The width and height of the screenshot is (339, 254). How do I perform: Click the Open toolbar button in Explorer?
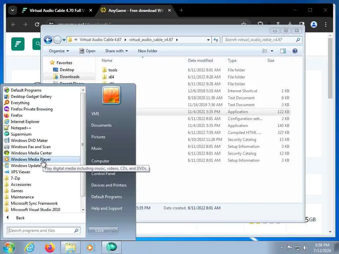[x=87, y=51]
